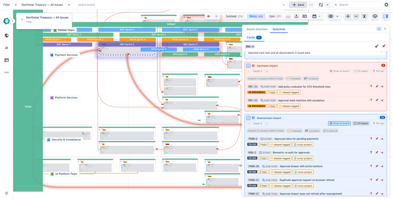Pin the BAC-4 selection card

(x=384, y=46)
